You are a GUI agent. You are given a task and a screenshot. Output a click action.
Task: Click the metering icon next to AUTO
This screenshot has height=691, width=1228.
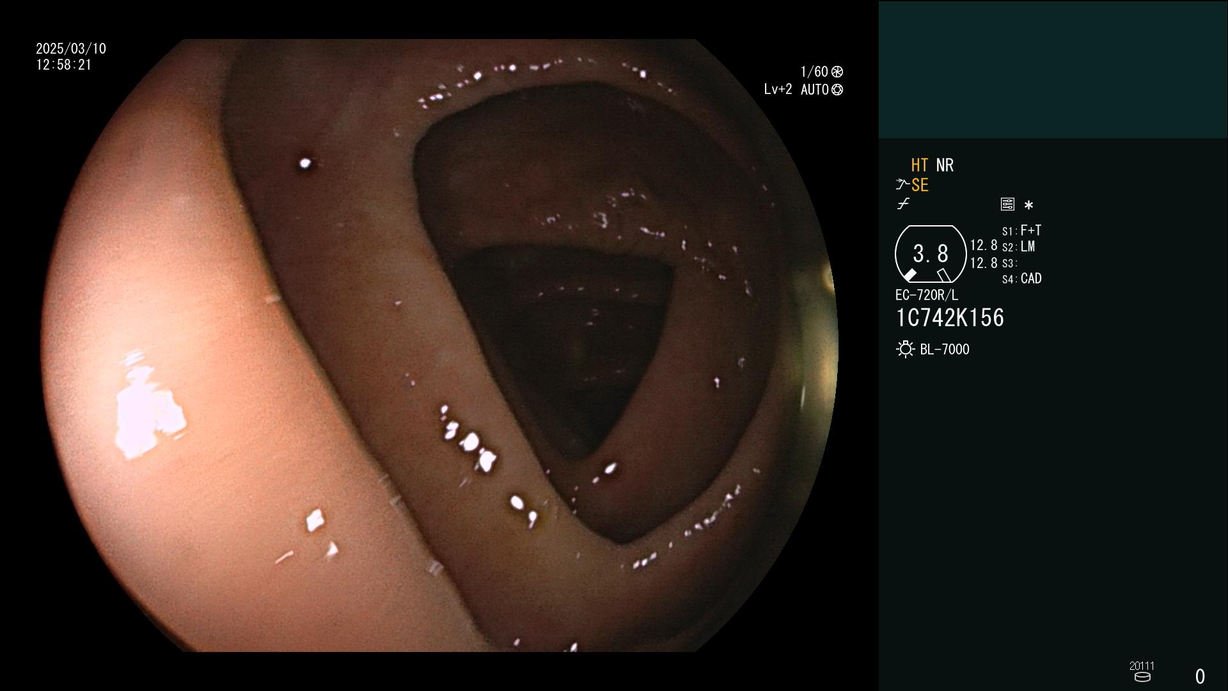click(837, 90)
